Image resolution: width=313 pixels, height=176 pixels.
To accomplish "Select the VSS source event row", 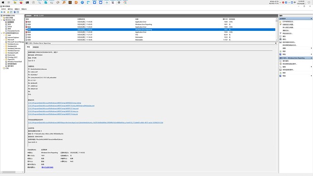I will pos(150,35).
